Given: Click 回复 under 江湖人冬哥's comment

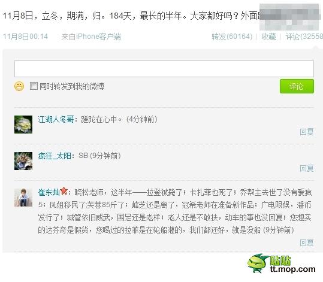Looking at the screenshot, I should [307, 132].
